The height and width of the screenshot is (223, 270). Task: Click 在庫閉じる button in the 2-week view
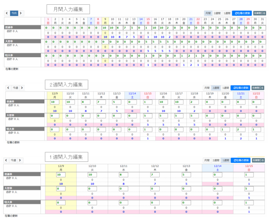point(258,88)
